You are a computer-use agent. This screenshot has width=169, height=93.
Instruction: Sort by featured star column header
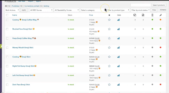pos(109,15)
